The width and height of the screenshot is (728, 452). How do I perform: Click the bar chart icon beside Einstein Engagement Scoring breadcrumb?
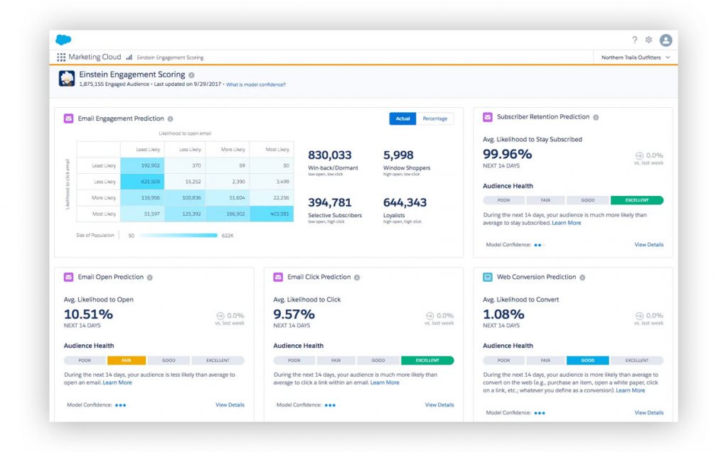click(x=129, y=57)
